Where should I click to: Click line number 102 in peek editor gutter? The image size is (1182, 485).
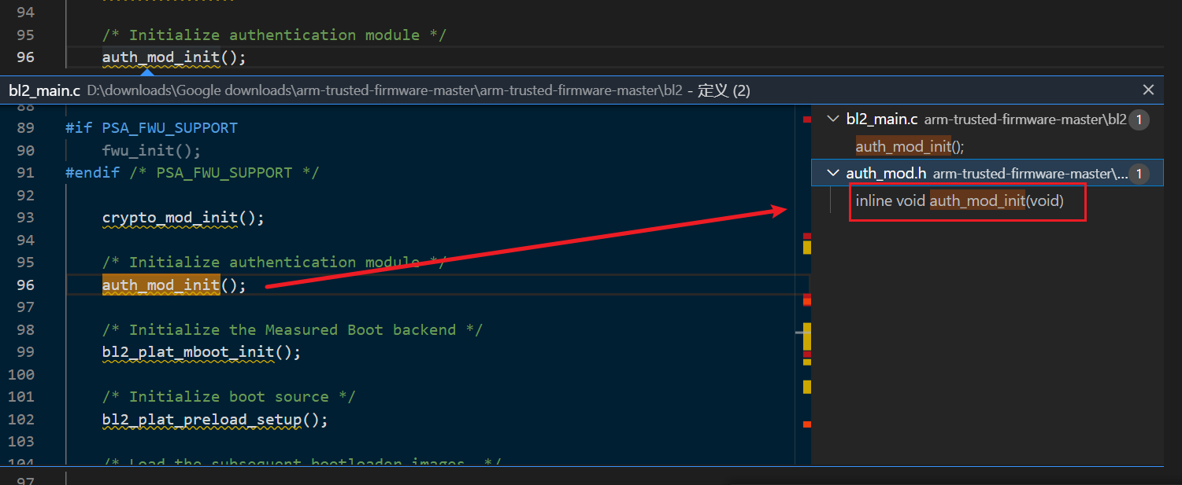tap(21, 420)
